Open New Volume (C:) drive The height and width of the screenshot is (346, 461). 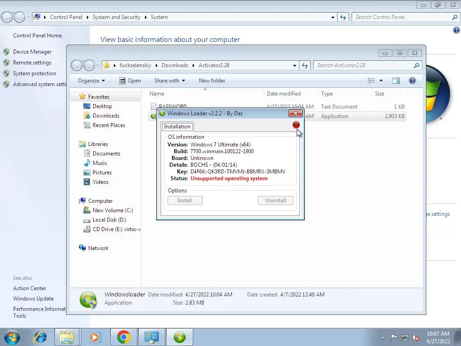click(113, 210)
